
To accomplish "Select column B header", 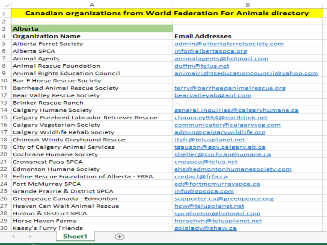I will tap(248, 5).
